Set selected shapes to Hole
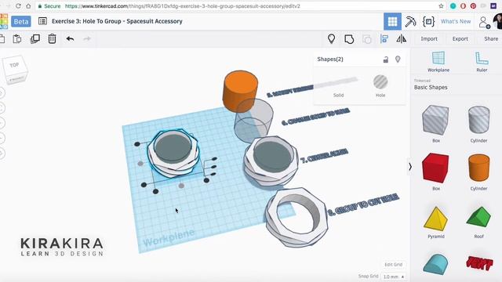Image resolution: width=502 pixels, height=282 pixels. pyautogui.click(x=380, y=86)
